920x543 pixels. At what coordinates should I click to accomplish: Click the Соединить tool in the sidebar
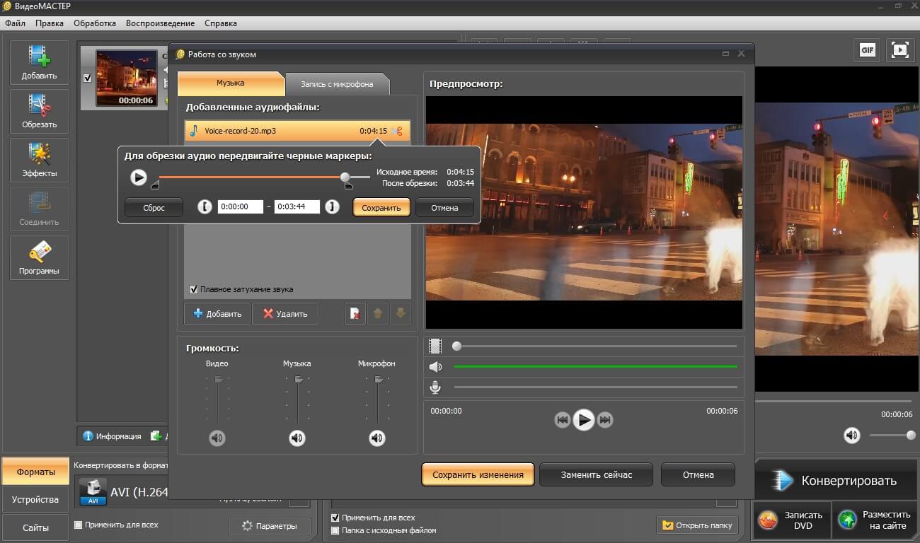(x=40, y=209)
